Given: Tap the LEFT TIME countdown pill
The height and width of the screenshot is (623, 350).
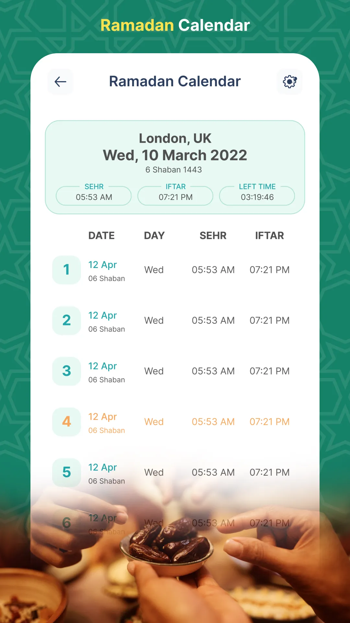Looking at the screenshot, I should pyautogui.click(x=257, y=196).
